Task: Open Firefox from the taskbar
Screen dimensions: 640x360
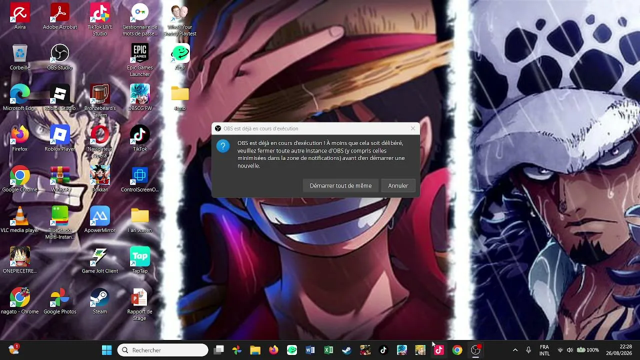Action: tap(273, 350)
